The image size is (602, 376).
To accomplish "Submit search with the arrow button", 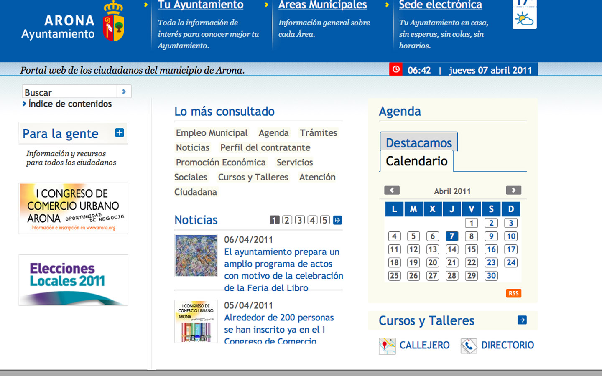I will pyautogui.click(x=124, y=91).
